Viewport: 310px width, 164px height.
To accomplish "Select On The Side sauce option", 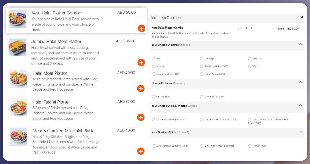I will tap(153, 97).
